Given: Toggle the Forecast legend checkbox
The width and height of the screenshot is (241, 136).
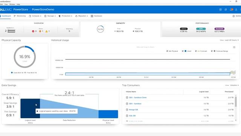Looking at the screenshot, I should [x=196, y=51].
